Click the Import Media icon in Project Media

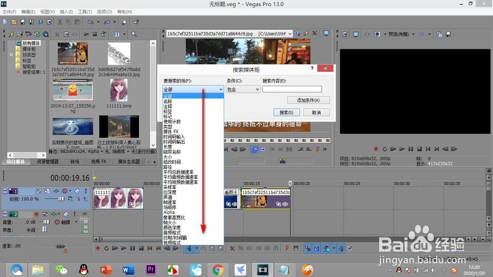tap(20, 34)
